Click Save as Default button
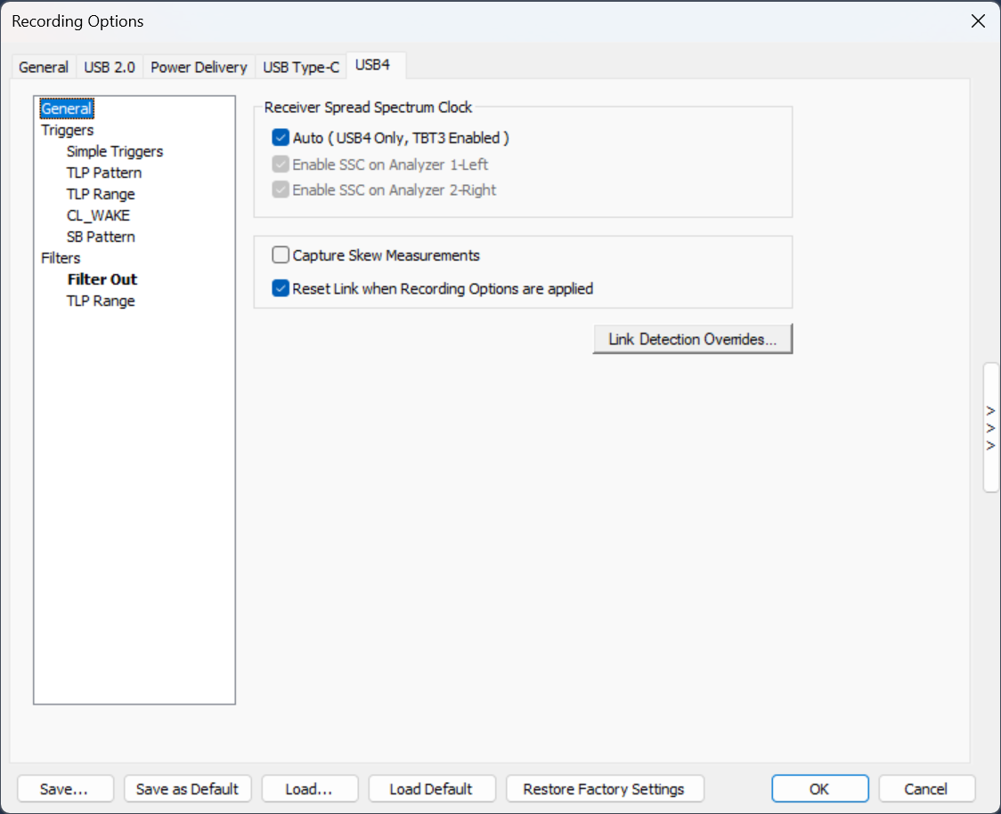Screen dimensions: 1001x814 click(188, 788)
